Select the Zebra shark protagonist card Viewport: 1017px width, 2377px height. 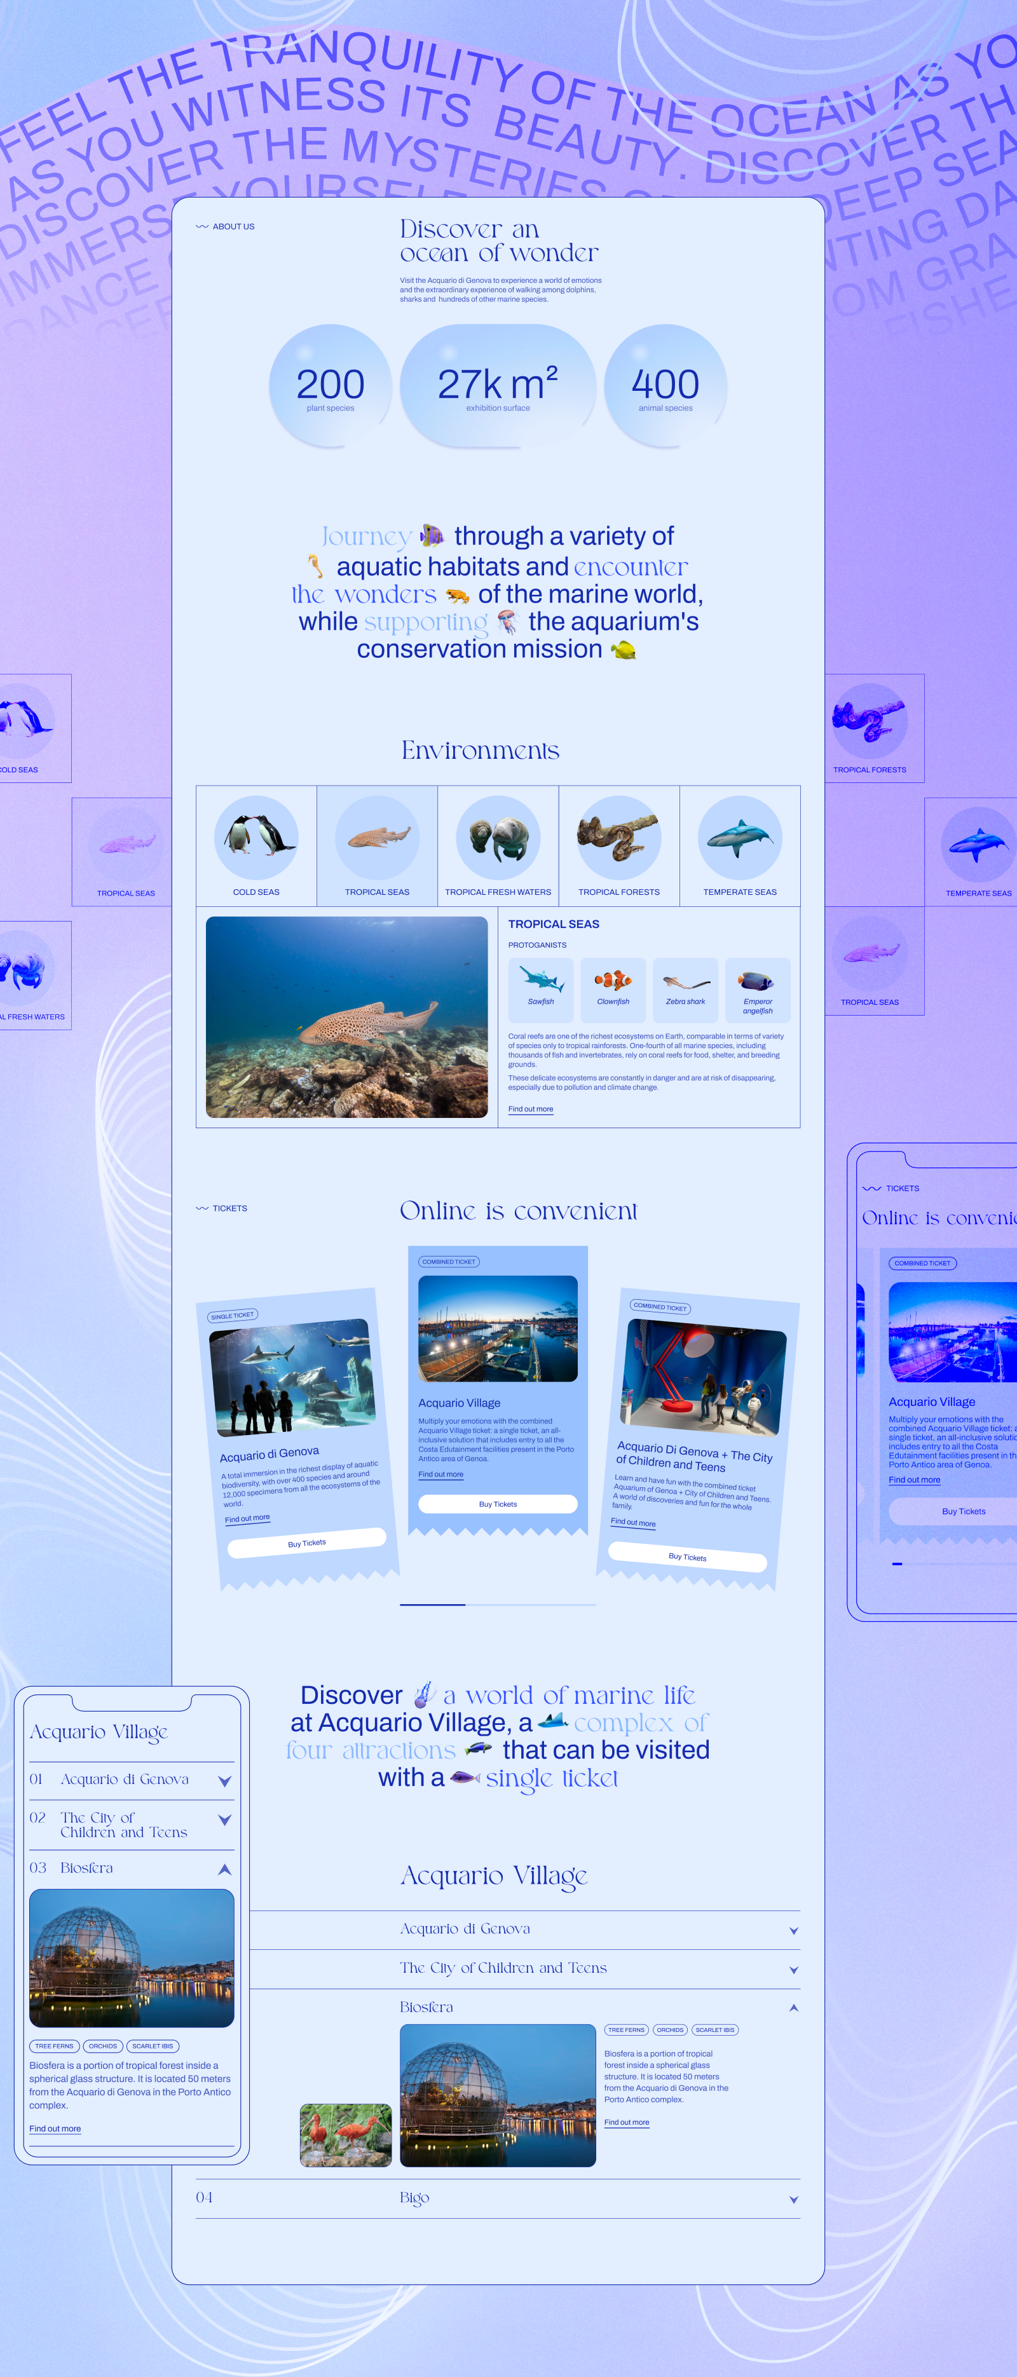686,989
